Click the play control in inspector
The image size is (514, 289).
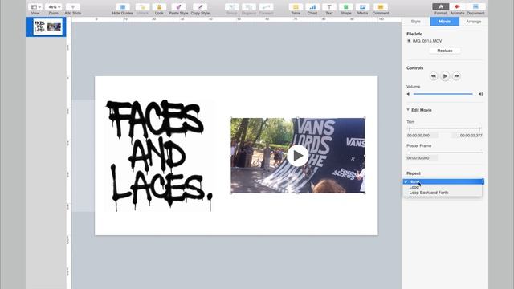pyautogui.click(x=445, y=76)
